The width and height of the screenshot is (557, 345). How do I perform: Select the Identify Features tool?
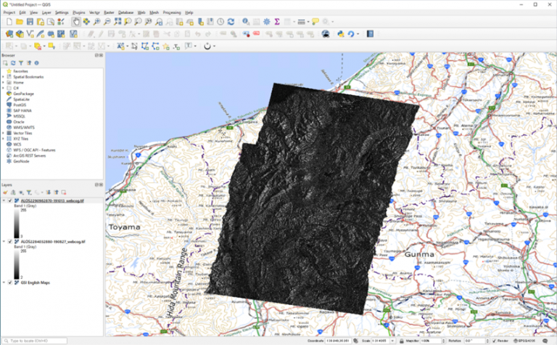pyautogui.click(x=245, y=22)
